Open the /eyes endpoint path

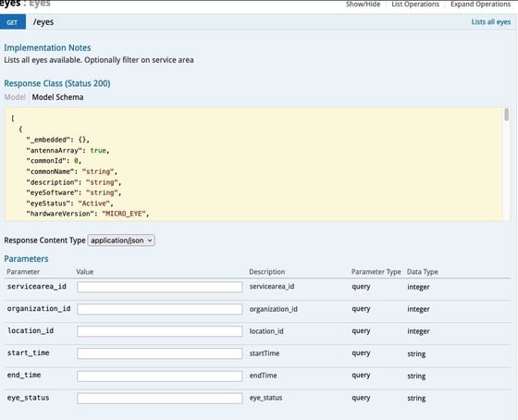coord(43,22)
